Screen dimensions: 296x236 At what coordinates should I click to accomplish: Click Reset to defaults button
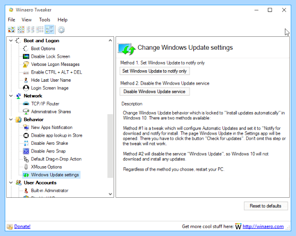point(265,206)
